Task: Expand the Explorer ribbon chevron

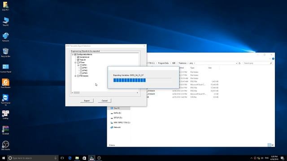Action: click(x=270, y=59)
